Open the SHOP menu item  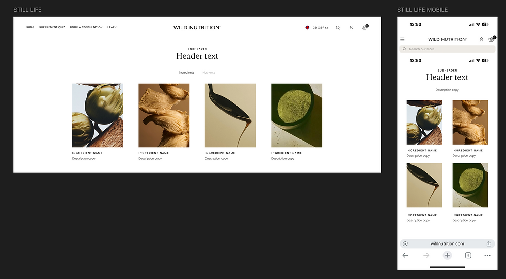tap(30, 27)
